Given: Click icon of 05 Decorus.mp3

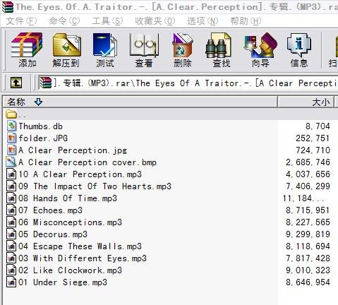Looking at the screenshot, I should (x=11, y=234).
